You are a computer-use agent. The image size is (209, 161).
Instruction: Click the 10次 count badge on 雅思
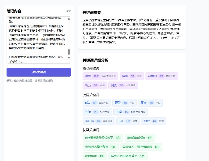96,76
